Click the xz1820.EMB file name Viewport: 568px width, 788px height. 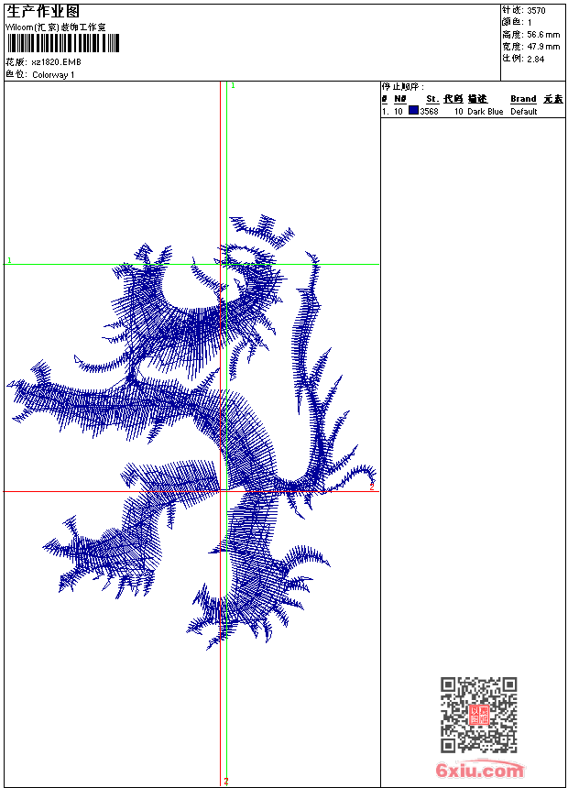coord(56,62)
